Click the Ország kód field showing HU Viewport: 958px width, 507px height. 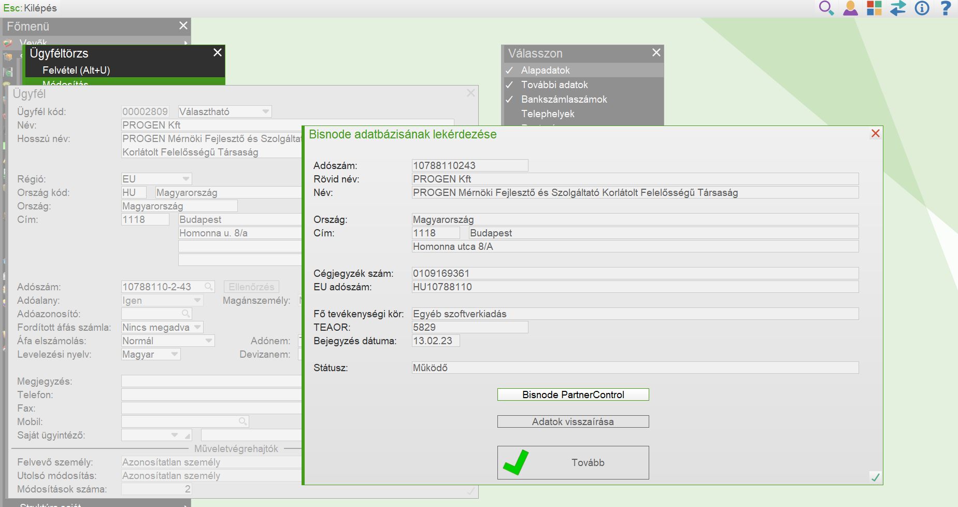coord(134,192)
